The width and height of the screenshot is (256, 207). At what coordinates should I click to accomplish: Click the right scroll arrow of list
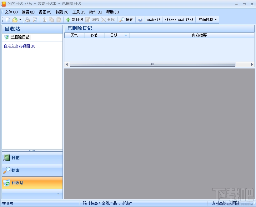pos(252,64)
